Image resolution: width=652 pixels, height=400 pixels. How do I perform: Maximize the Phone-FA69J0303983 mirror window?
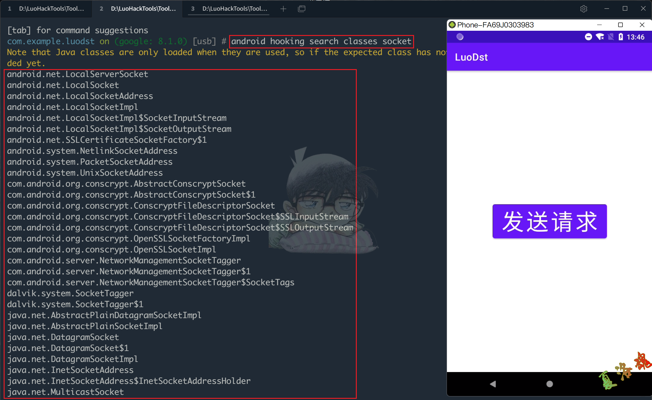(620, 25)
